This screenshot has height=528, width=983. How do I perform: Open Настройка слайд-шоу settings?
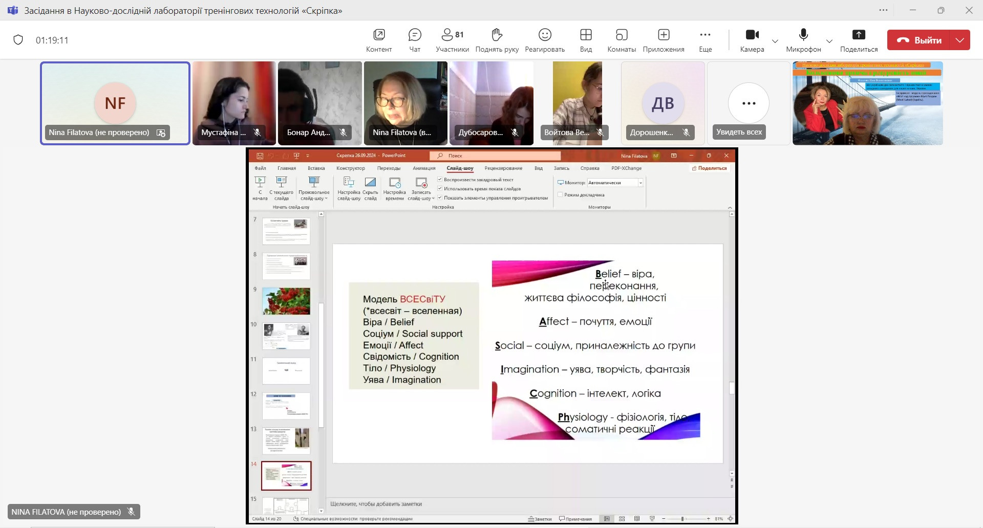tap(349, 188)
